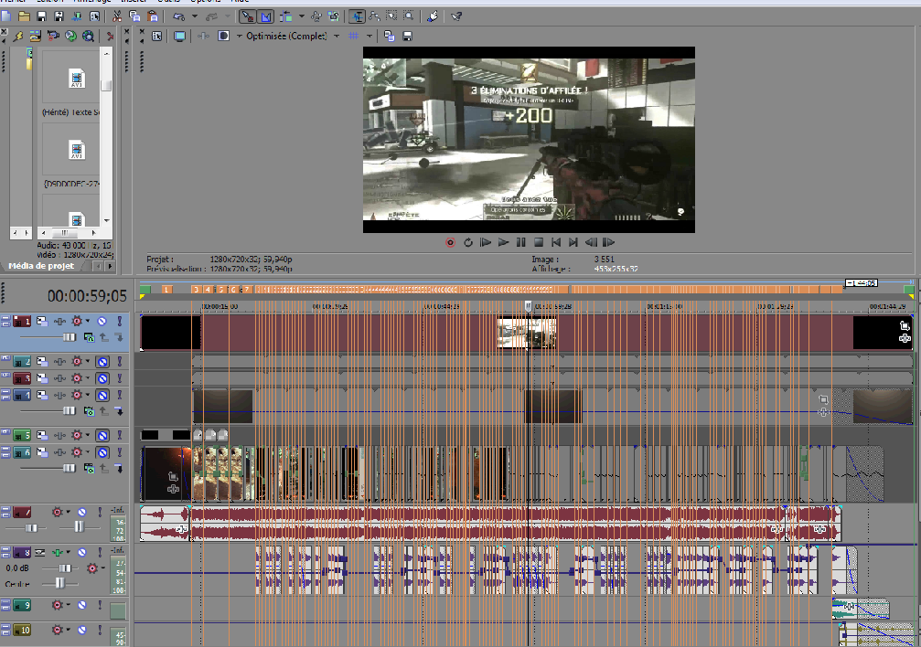This screenshot has height=647, width=921.
Task: Click marker 1 on the marker bar
Action: click(166, 290)
